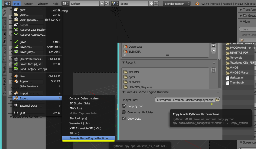The image size is (256, 149).
Task: Export as Wavefront (.obj)
Action: [88, 123]
